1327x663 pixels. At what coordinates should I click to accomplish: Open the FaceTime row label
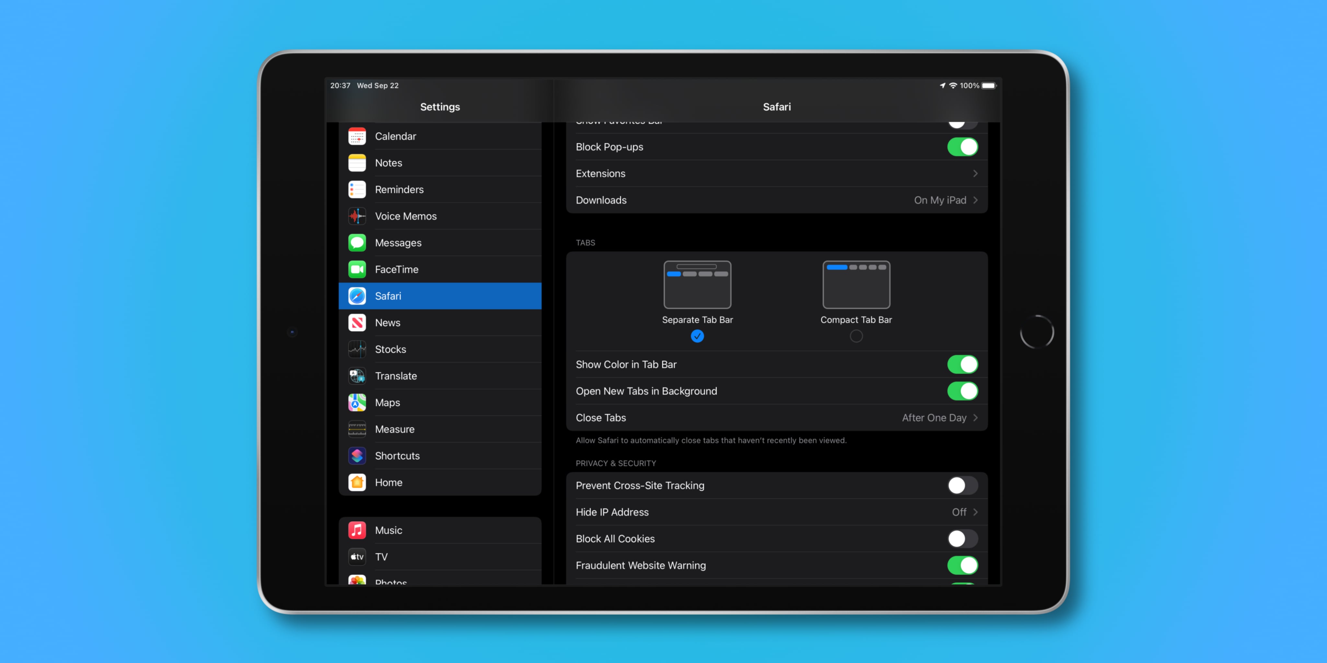pos(397,270)
